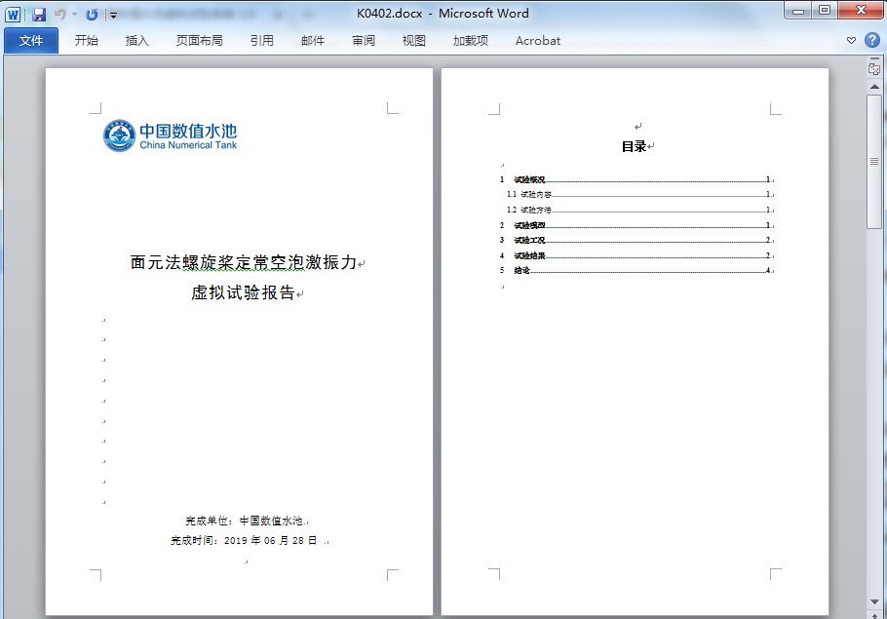Viewport: 887px width, 619px height.
Task: Click the vertical scrollbar up arrow
Action: tap(874, 86)
